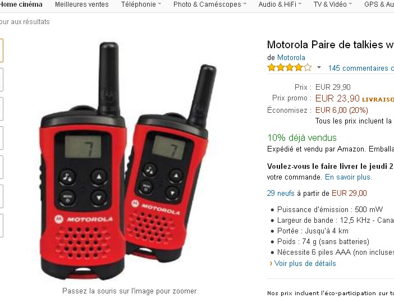Image resolution: width=394 pixels, height=303 pixels.
Task: Select the Home cinéma menu item
Action: pos(21,4)
